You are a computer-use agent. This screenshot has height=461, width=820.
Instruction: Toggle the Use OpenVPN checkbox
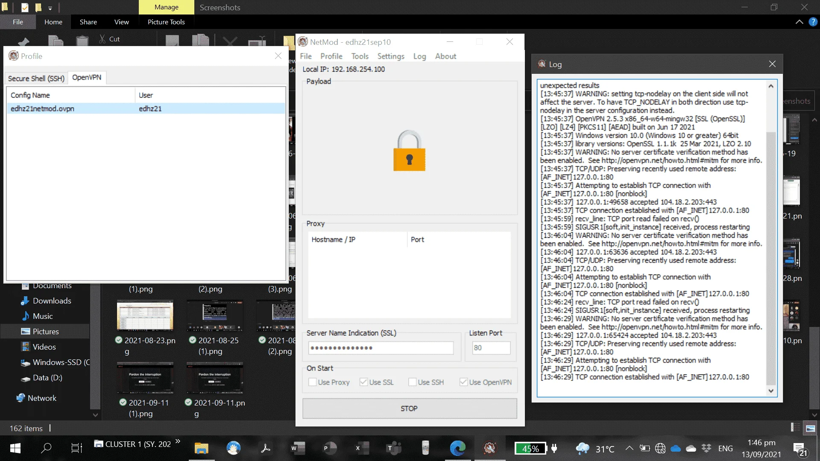coord(464,382)
